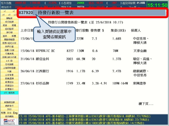This screenshot has width=169, height=126.
Task: Select the x1 multiplier button
Action: click(x=5, y=11)
